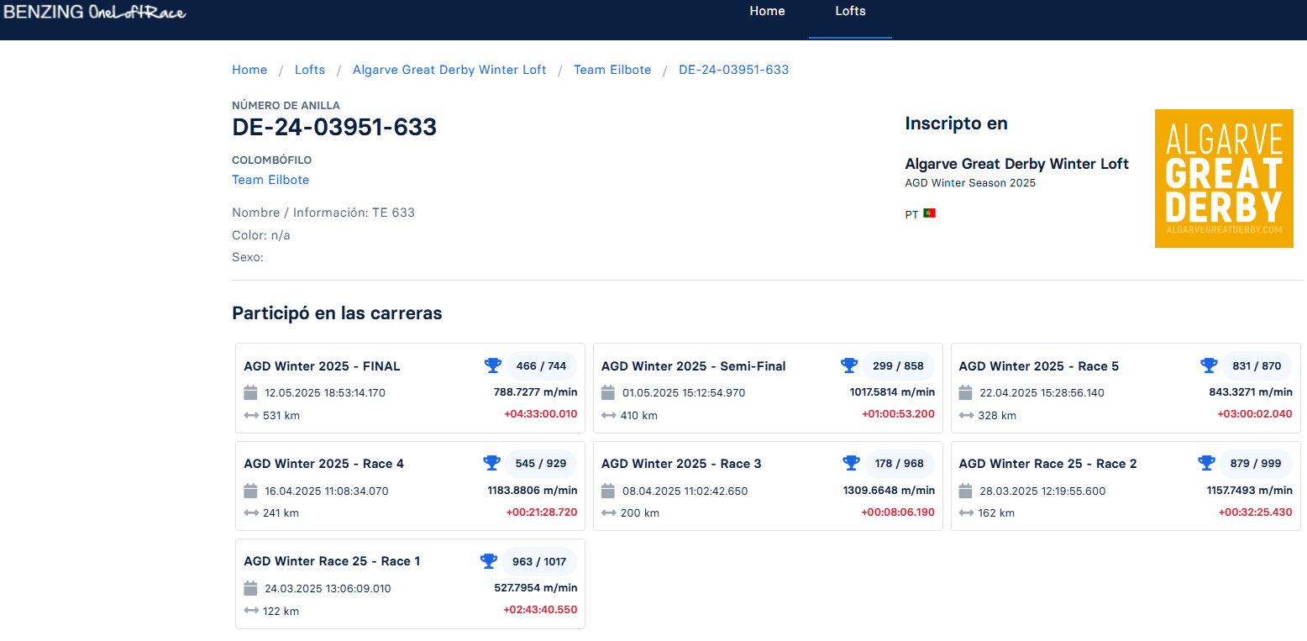Open the Team Eilbote breadcrumb link
Image resolution: width=1307 pixels, height=641 pixels.
click(x=612, y=70)
